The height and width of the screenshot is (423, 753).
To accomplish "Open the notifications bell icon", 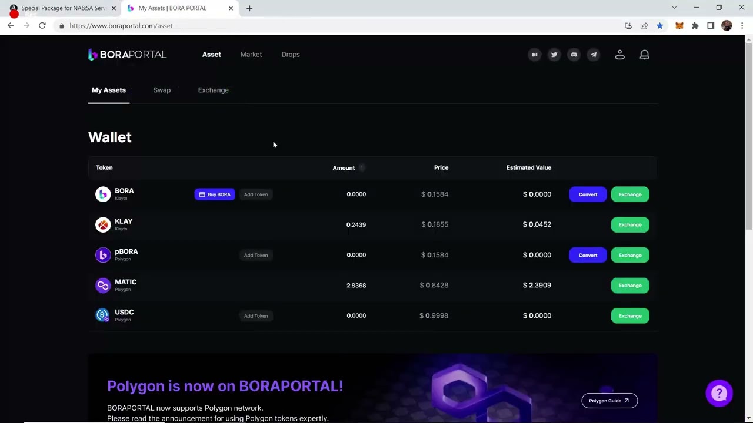I will [x=645, y=55].
